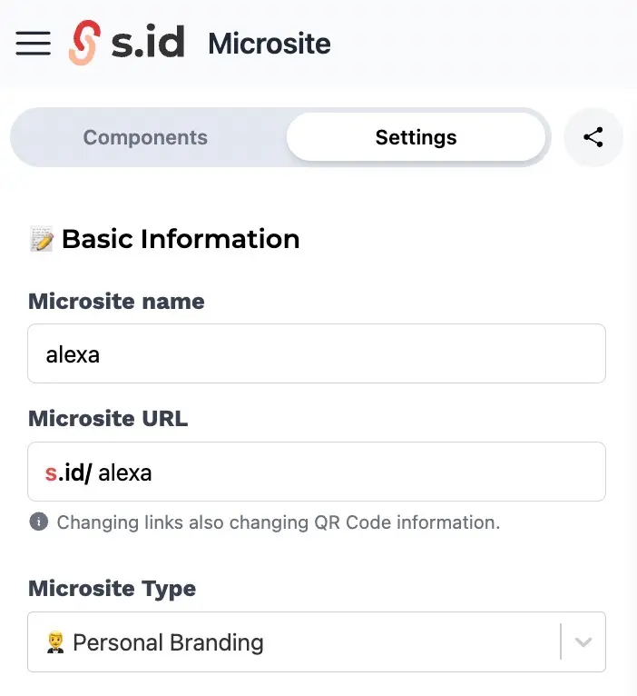Focus the Microsite name field
Image resolution: width=637 pixels, height=696 pixels.
317,353
